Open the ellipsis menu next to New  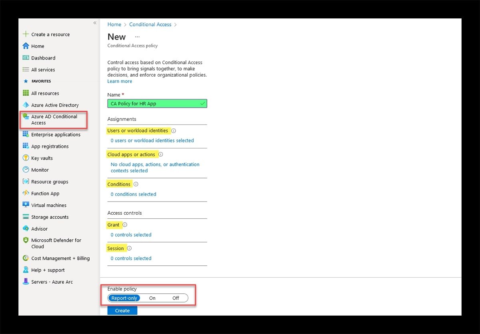137,36
